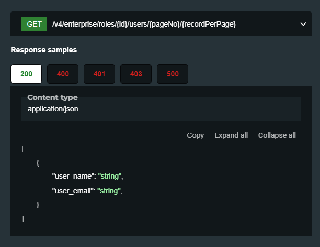Select the 200 response sample tab

pyautogui.click(x=26, y=74)
